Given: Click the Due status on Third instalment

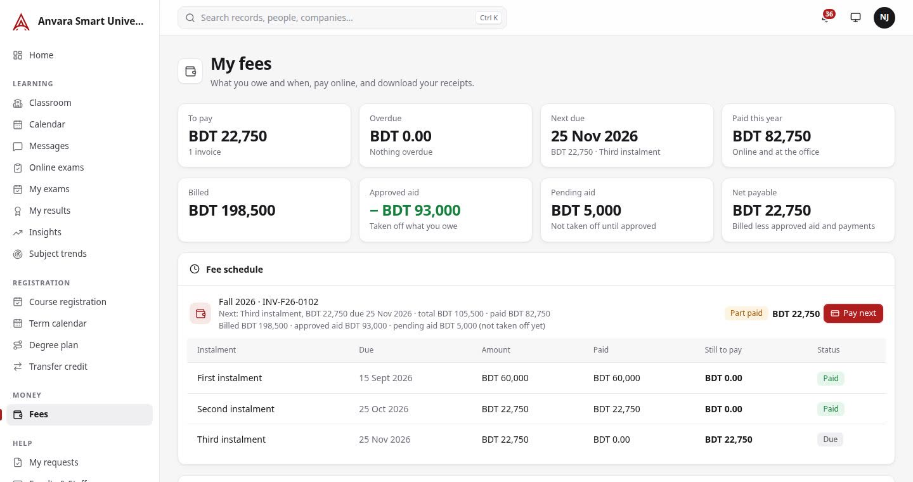Looking at the screenshot, I should 830,440.
